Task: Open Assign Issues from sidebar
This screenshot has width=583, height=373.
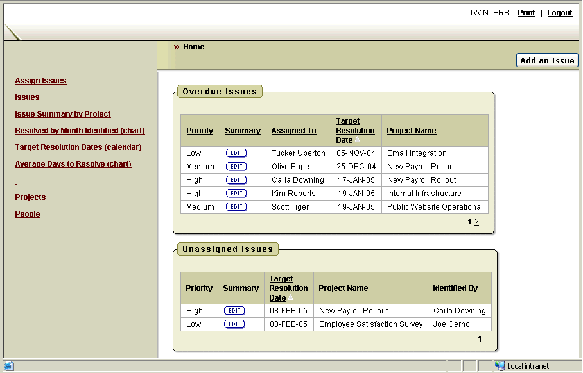Action: (40, 81)
